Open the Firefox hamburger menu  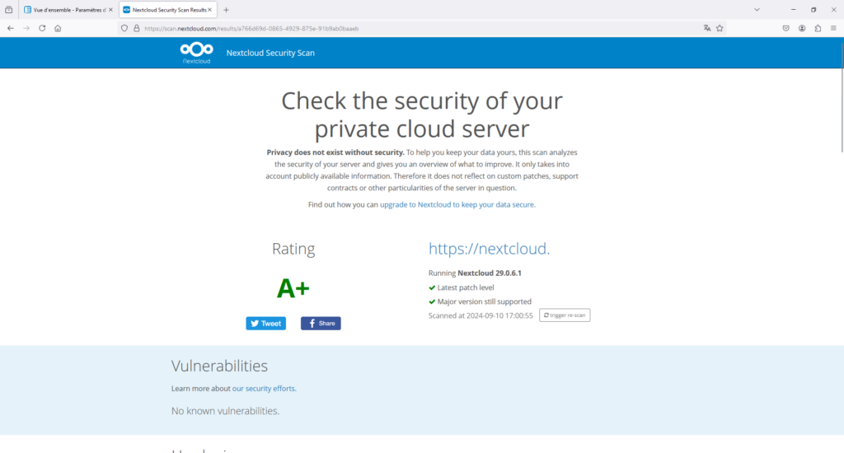pos(833,29)
